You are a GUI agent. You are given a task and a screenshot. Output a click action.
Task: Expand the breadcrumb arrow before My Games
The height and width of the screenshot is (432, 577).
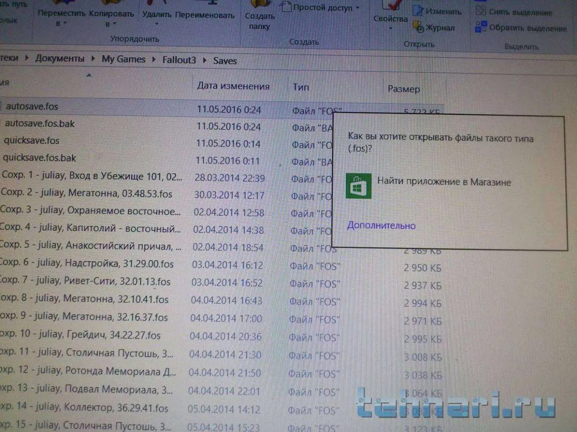[93, 59]
